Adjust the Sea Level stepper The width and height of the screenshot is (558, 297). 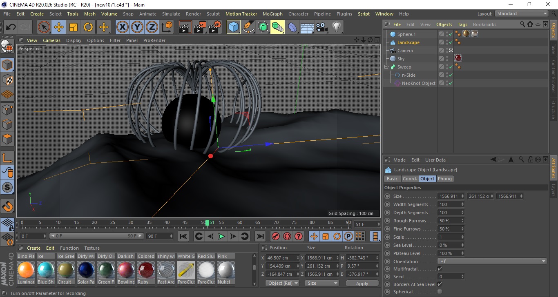point(462,245)
